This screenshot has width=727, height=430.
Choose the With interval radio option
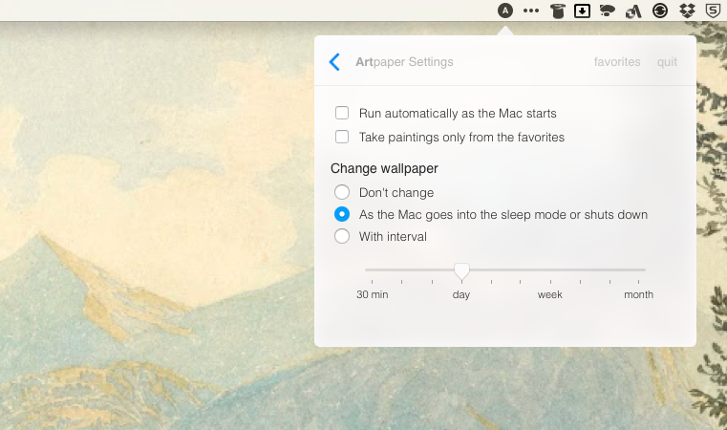[x=342, y=236]
